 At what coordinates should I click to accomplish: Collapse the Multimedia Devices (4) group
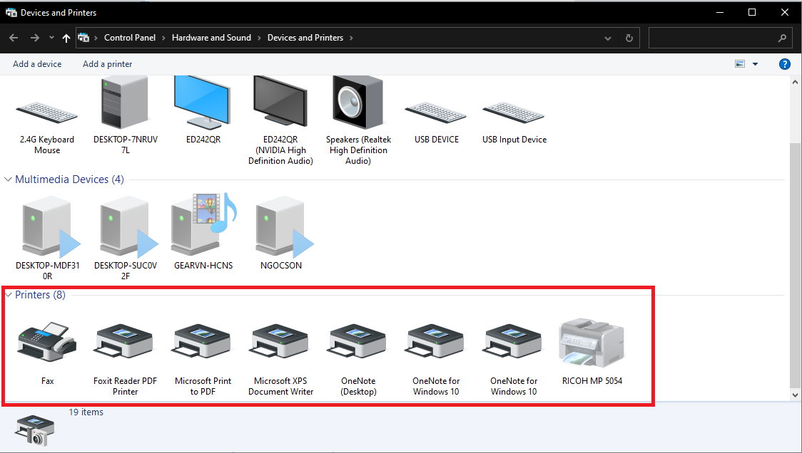[x=8, y=179]
